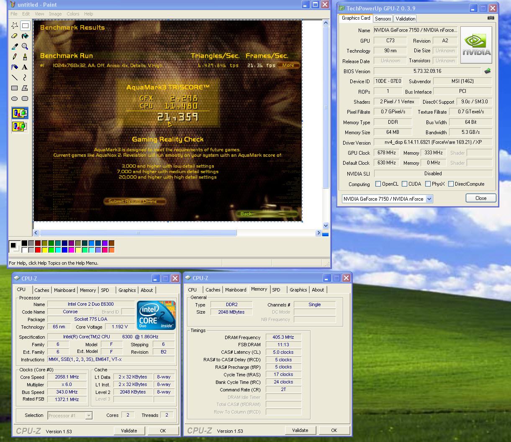Screen dimensions: 511x442
Task: Choose the transparent selection option in Paint toolbox
Action: click(x=20, y=126)
